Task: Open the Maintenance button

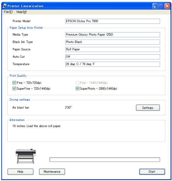Action: (52, 172)
